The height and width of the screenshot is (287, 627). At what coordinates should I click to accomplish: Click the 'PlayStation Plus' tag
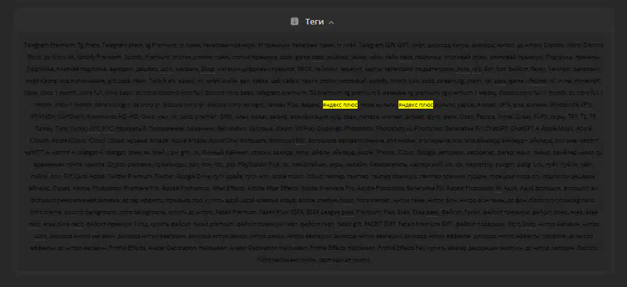(259, 165)
